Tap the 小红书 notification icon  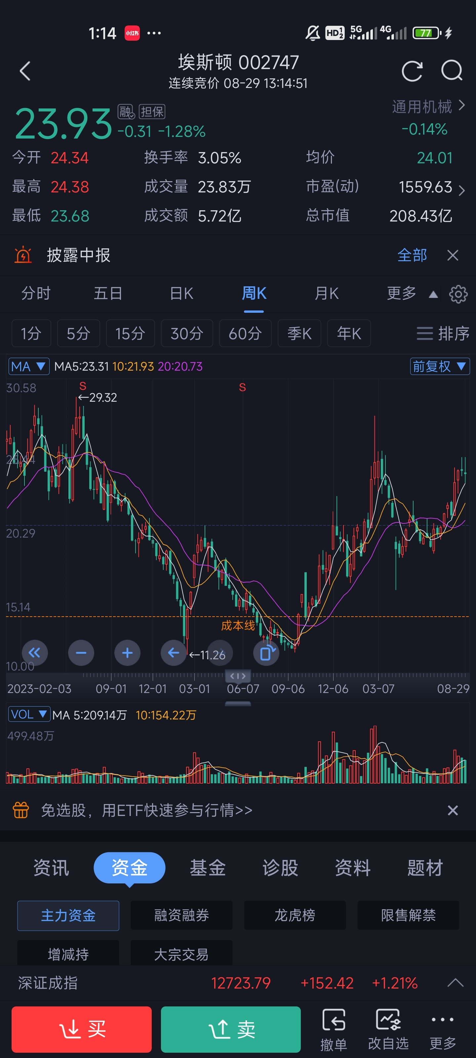tap(132, 33)
